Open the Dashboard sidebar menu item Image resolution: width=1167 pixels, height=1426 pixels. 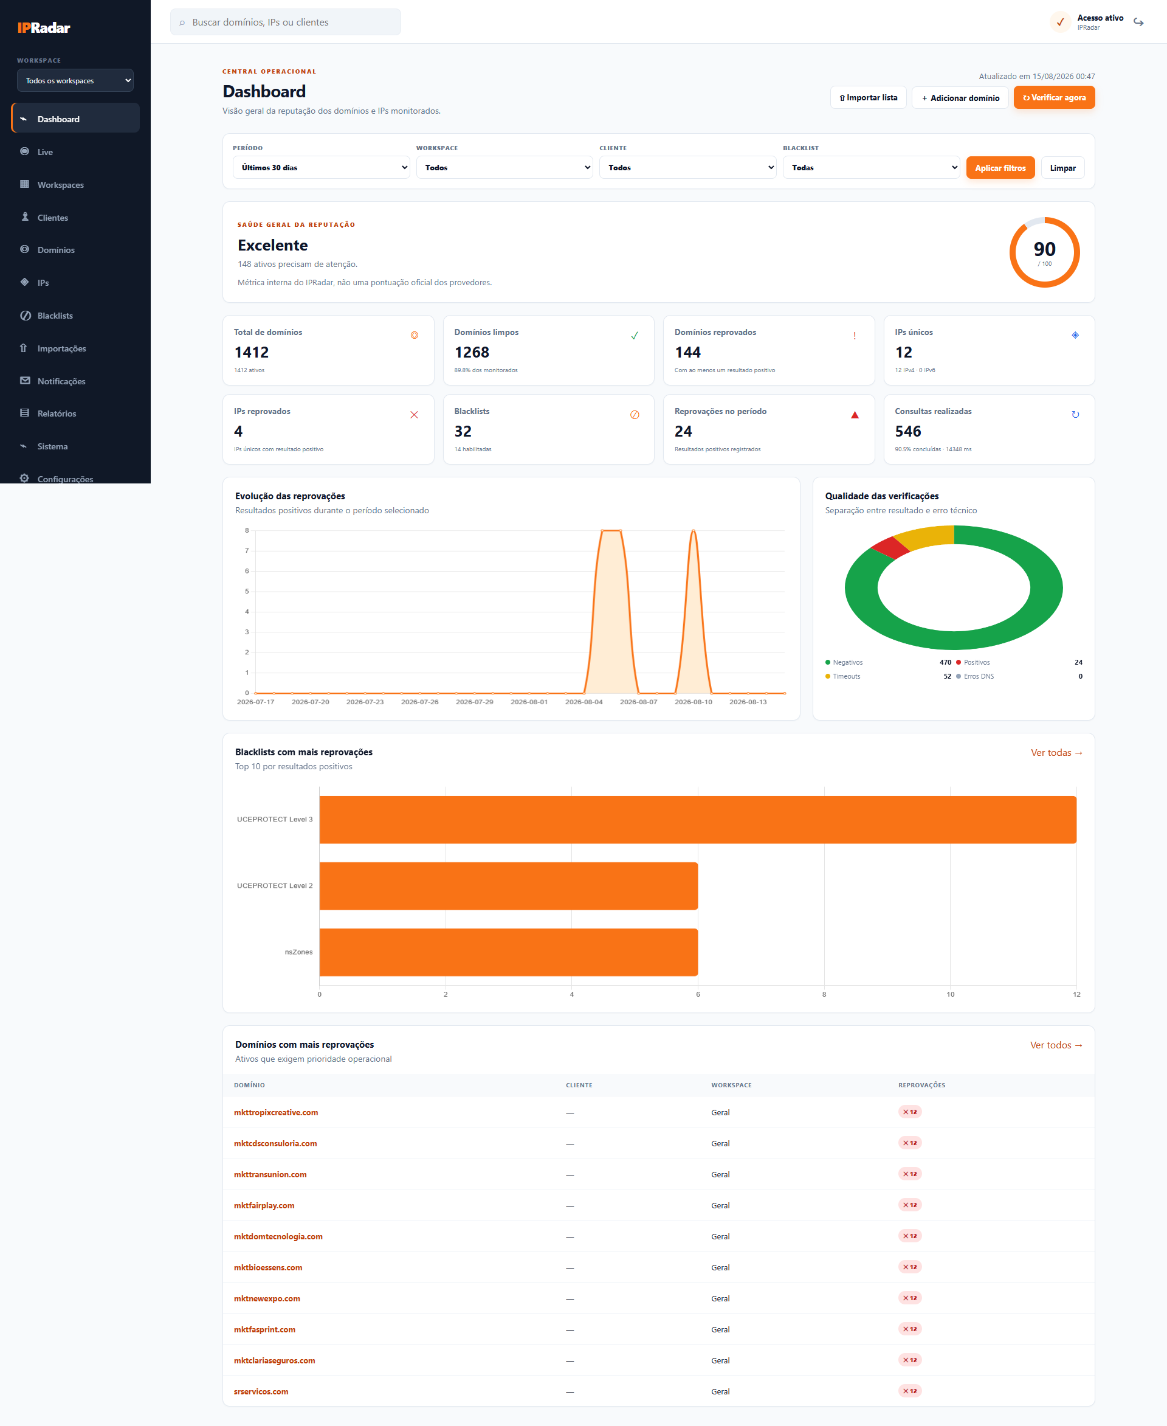click(x=75, y=119)
